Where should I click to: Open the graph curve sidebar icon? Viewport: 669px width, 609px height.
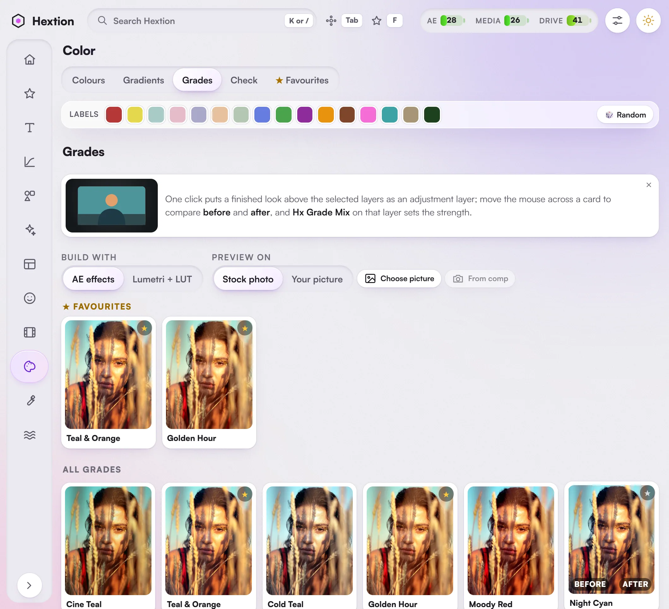pyautogui.click(x=30, y=162)
